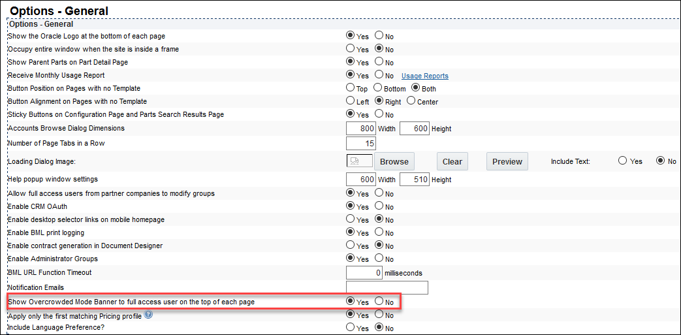Select No for Receive Monthly Usage Report
Image resolution: width=681 pixels, height=335 pixels.
coord(379,74)
